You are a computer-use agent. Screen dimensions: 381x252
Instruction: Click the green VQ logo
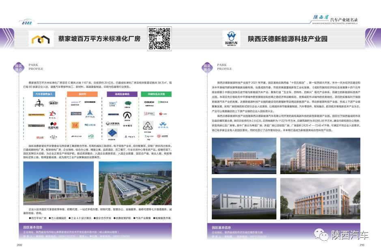[91, 136]
